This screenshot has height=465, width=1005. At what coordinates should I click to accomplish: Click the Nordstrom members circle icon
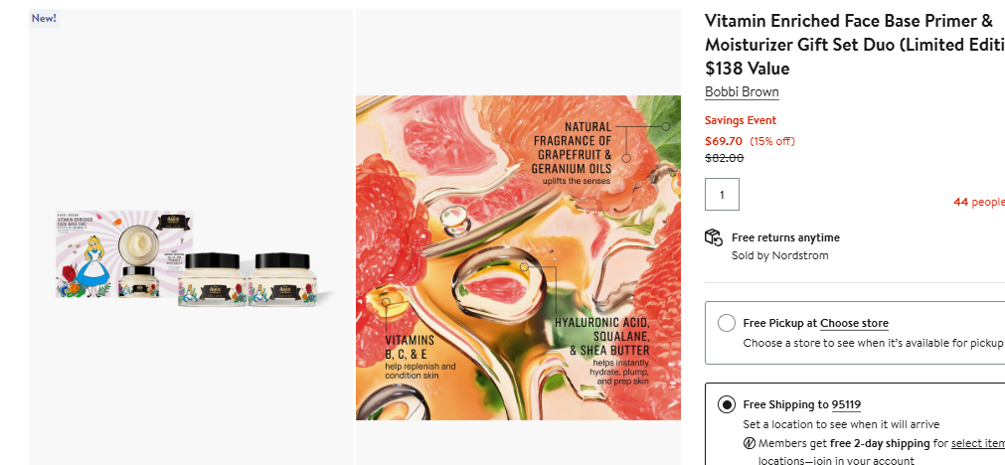point(750,443)
